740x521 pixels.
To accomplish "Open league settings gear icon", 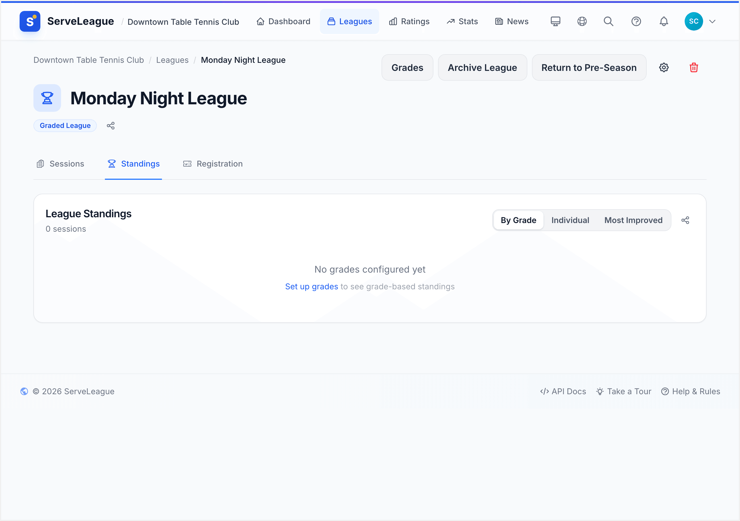I will click(664, 68).
